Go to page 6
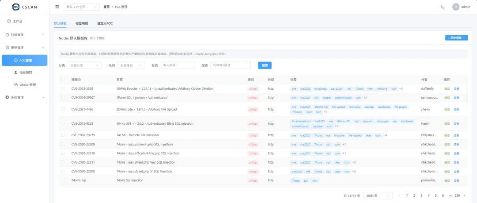The image size is (477, 203). [443, 195]
